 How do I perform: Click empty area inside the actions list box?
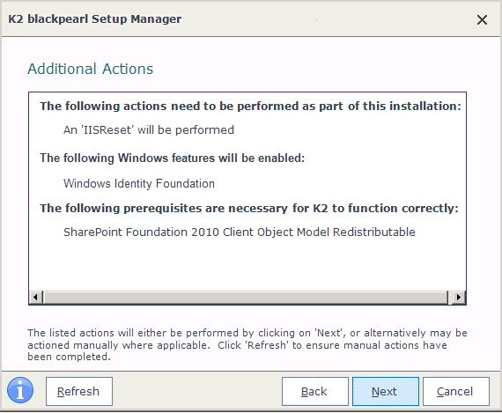(247, 265)
